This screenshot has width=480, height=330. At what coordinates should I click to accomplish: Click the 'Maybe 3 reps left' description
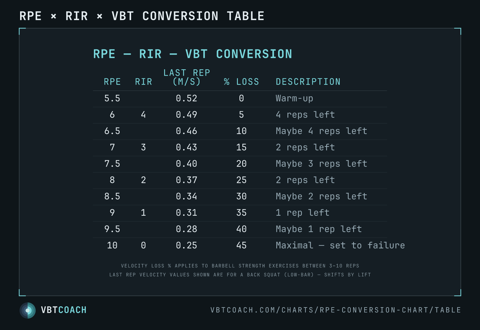coord(321,164)
